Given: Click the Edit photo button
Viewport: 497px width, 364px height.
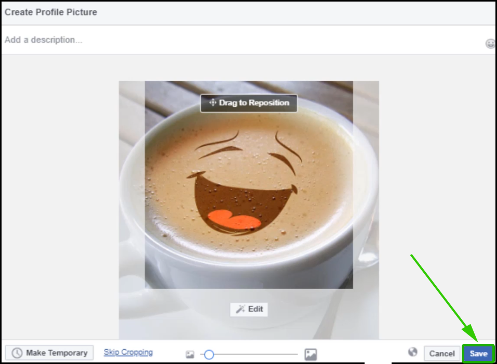Looking at the screenshot, I should (x=249, y=309).
